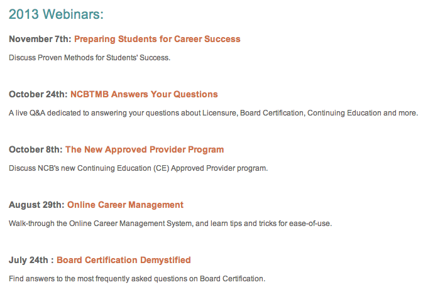
Task: Click the 'Walk-through the Online Career Management System' text
Action: point(170,224)
